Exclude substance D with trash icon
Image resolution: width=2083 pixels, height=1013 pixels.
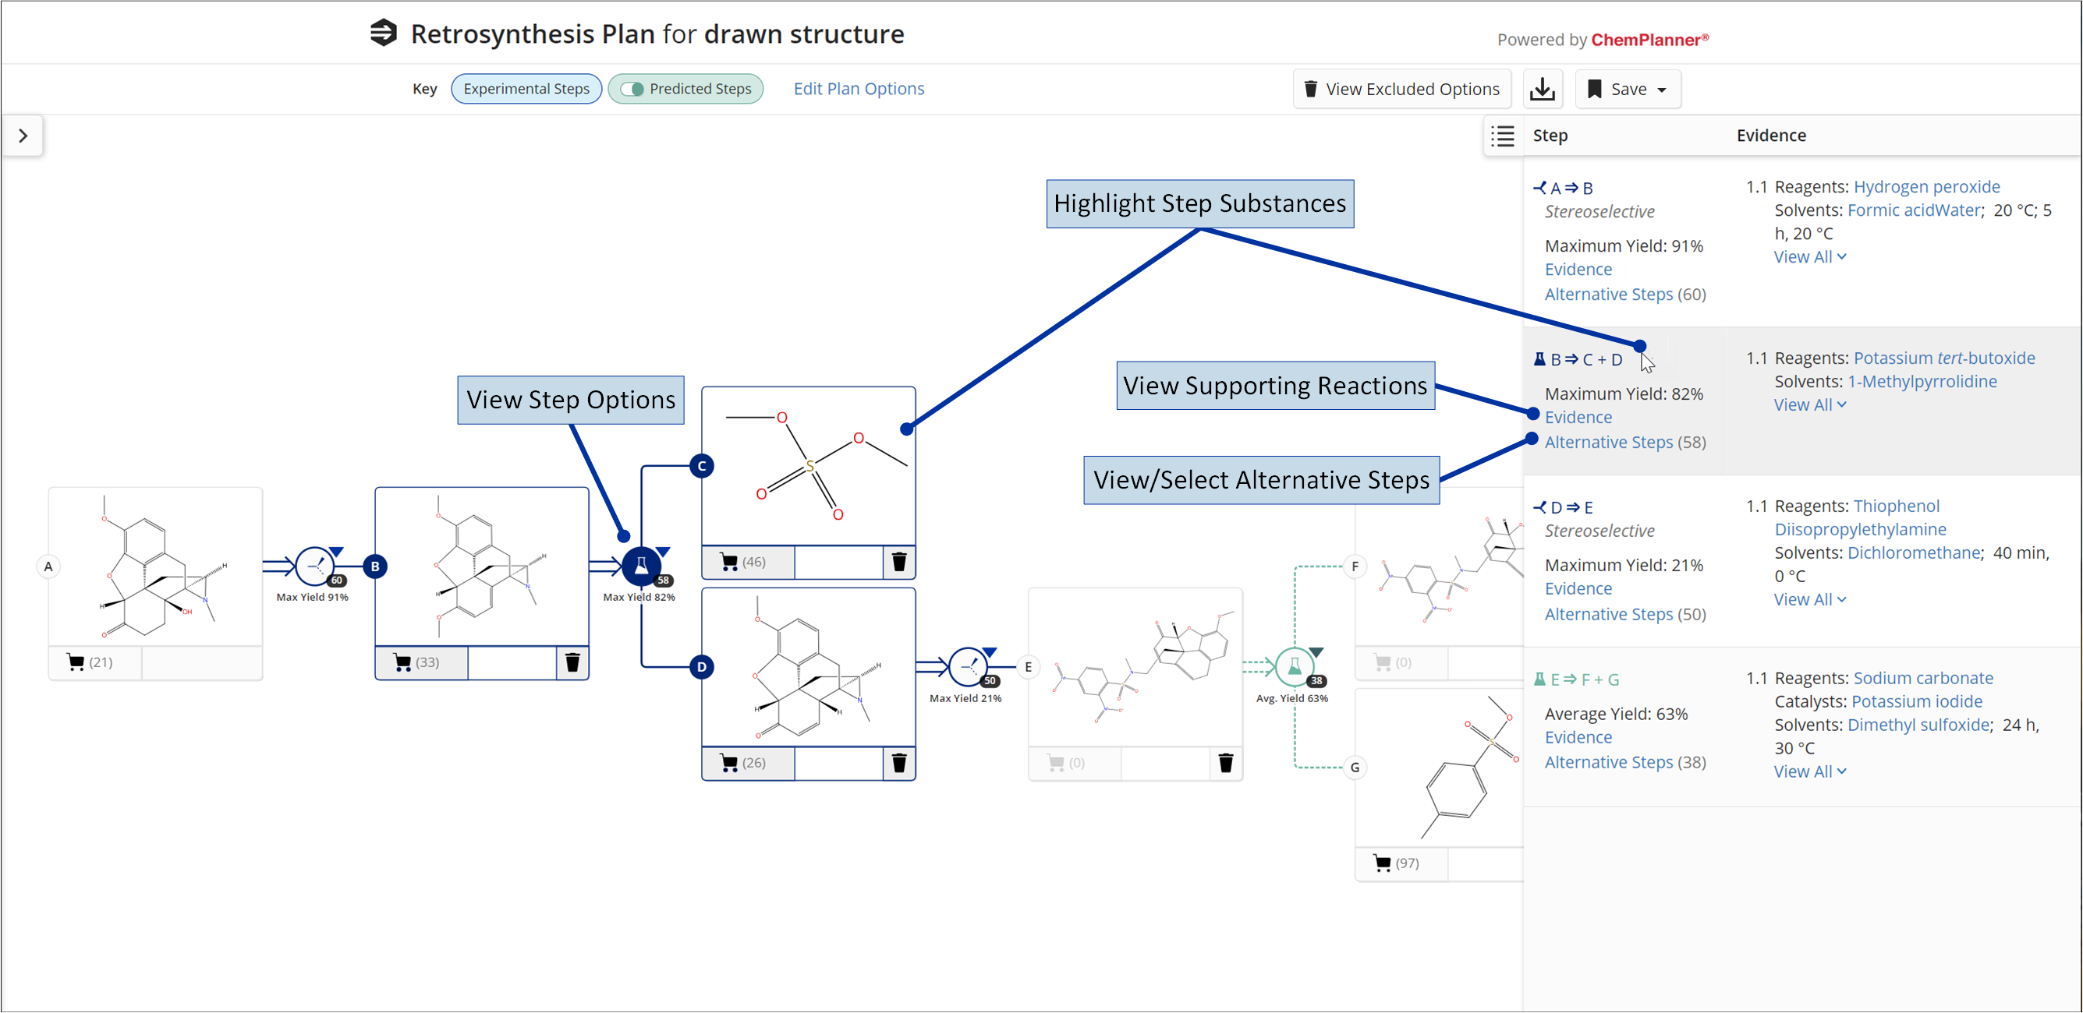(899, 764)
